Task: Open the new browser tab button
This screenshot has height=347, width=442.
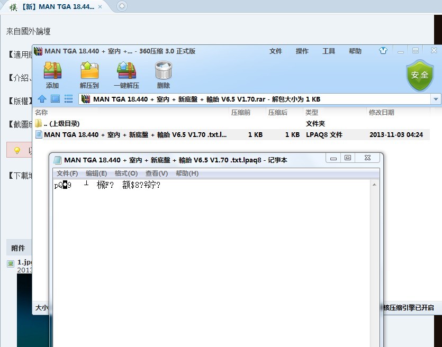Action: (x=122, y=6)
